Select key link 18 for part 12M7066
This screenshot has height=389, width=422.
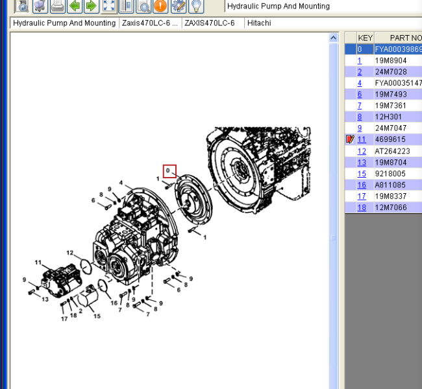tap(362, 207)
